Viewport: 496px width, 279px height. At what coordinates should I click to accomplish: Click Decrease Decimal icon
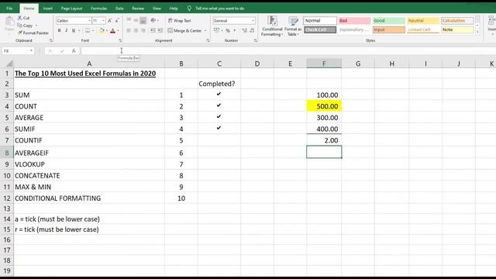tap(252, 31)
